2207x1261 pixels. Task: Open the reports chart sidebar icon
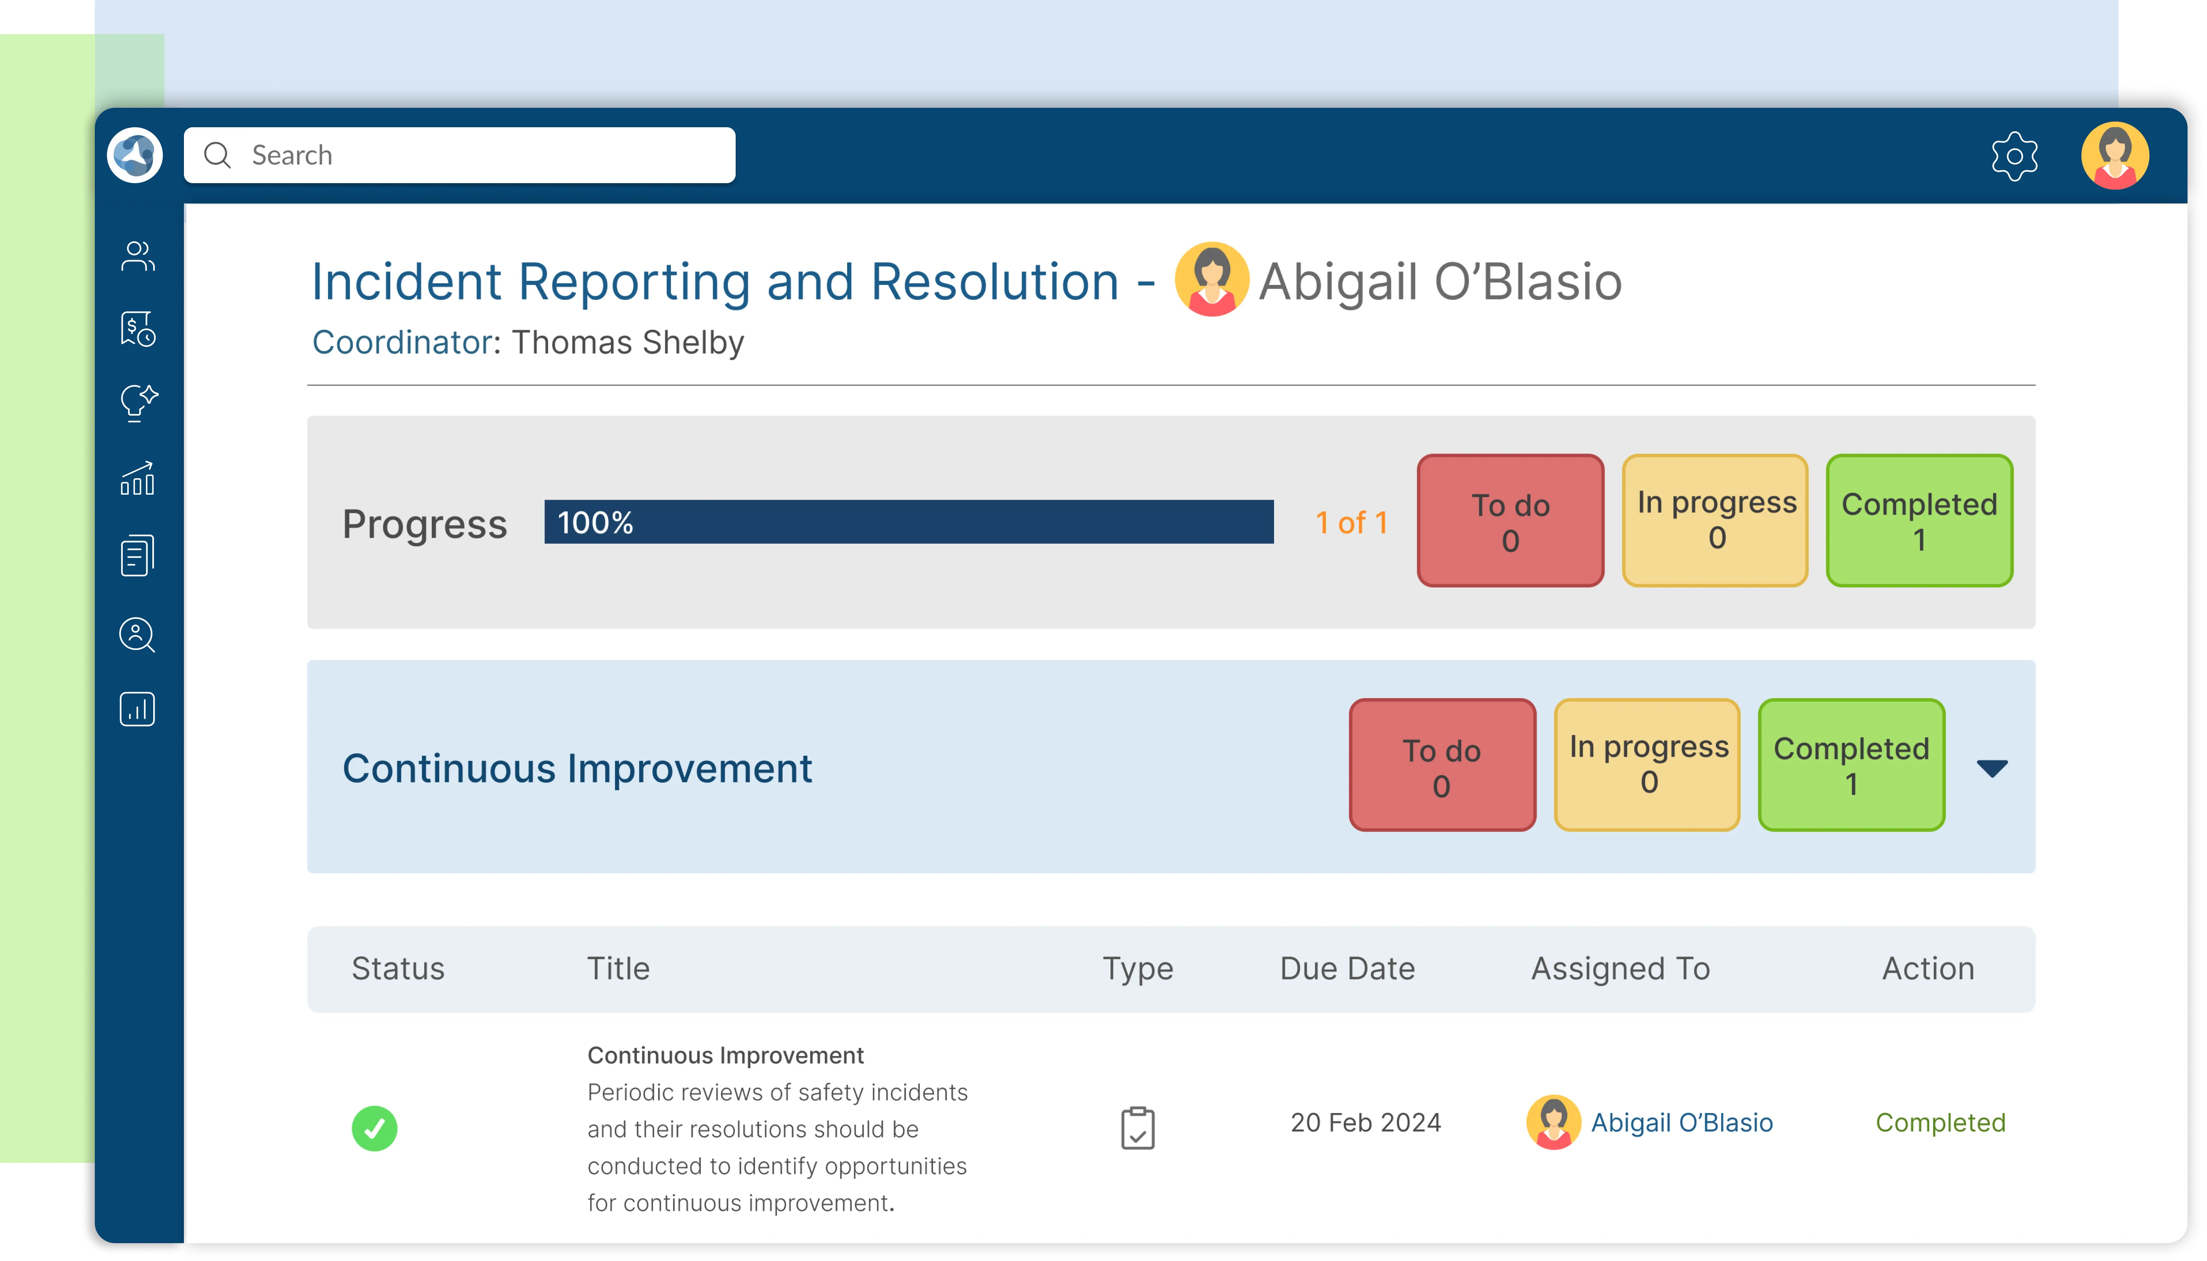click(x=138, y=709)
